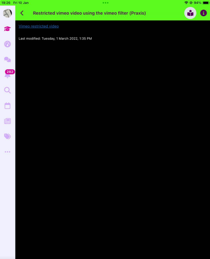The image size is (210, 259).
Task: Open the user profile avatar
Action: [x=7, y=13]
